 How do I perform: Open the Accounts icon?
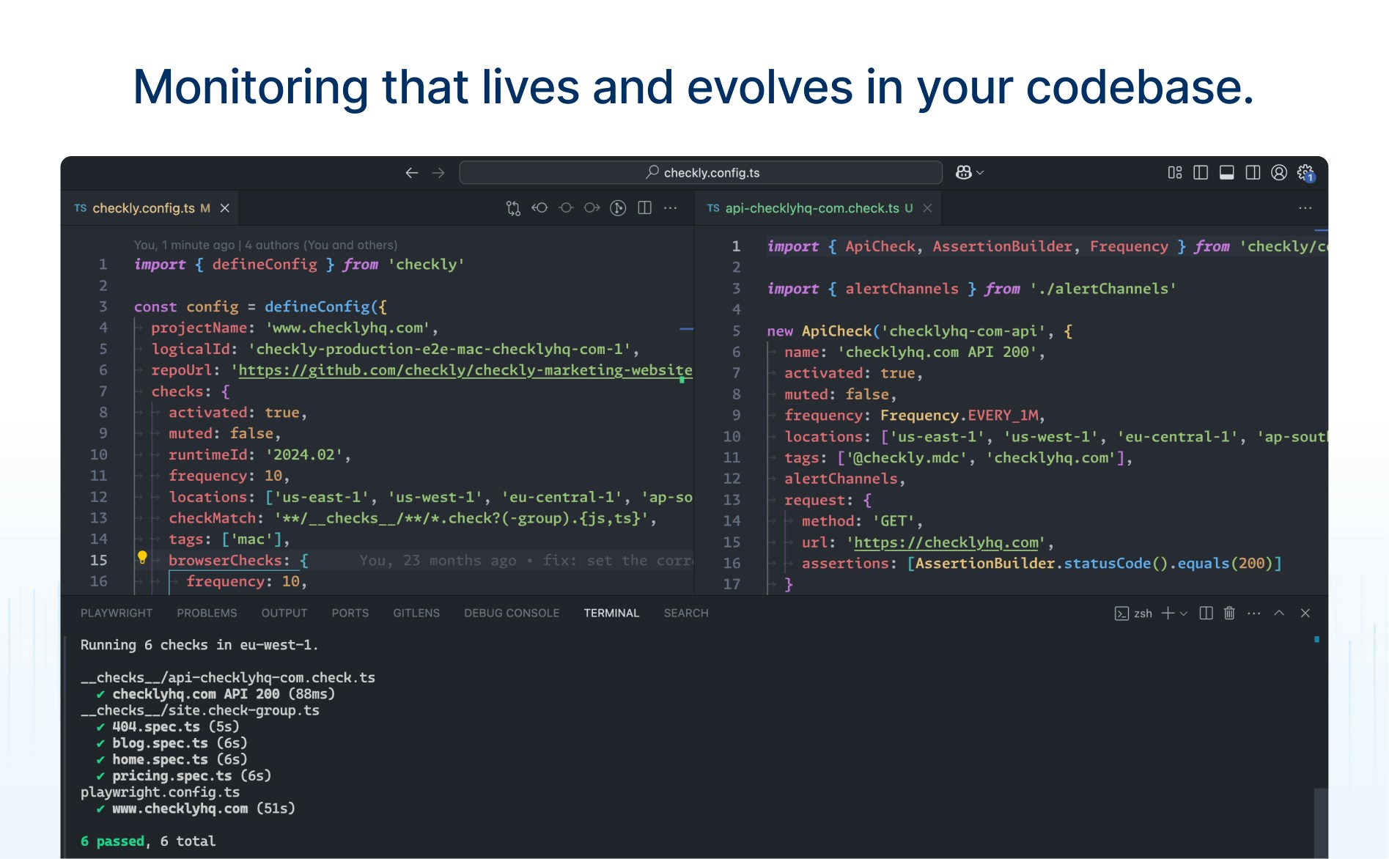coord(1278,172)
